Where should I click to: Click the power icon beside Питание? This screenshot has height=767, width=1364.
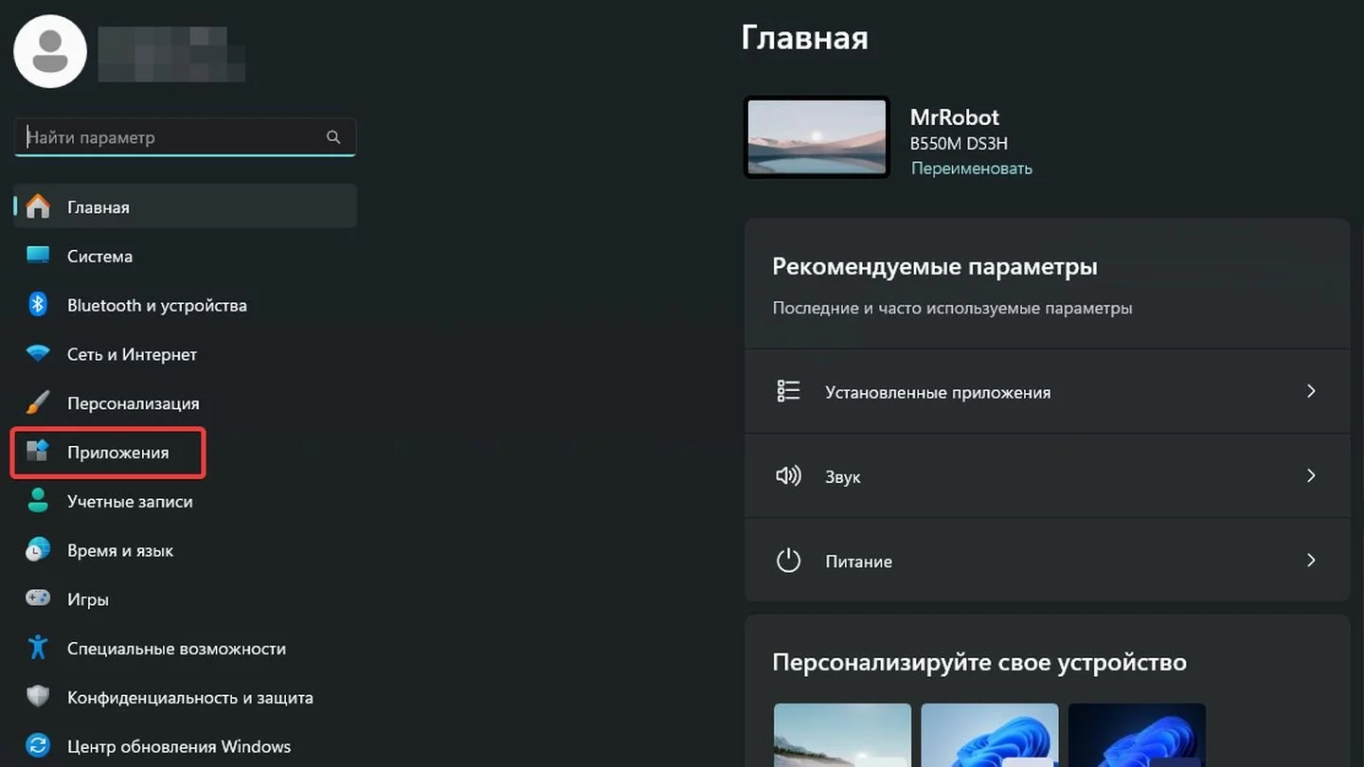coord(788,561)
